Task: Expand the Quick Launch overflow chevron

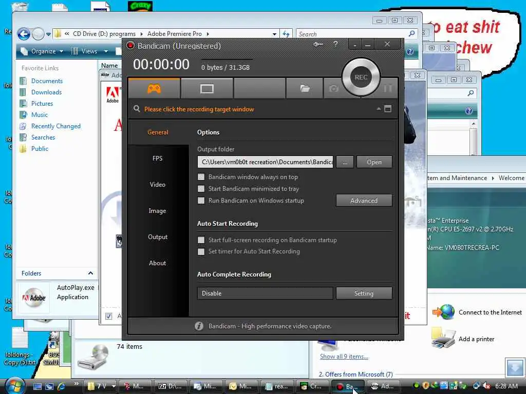Action: coord(76,384)
